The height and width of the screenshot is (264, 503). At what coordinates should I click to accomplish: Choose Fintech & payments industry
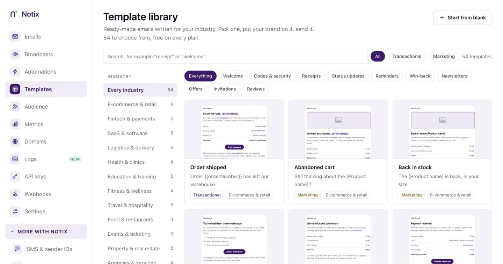click(x=140, y=119)
